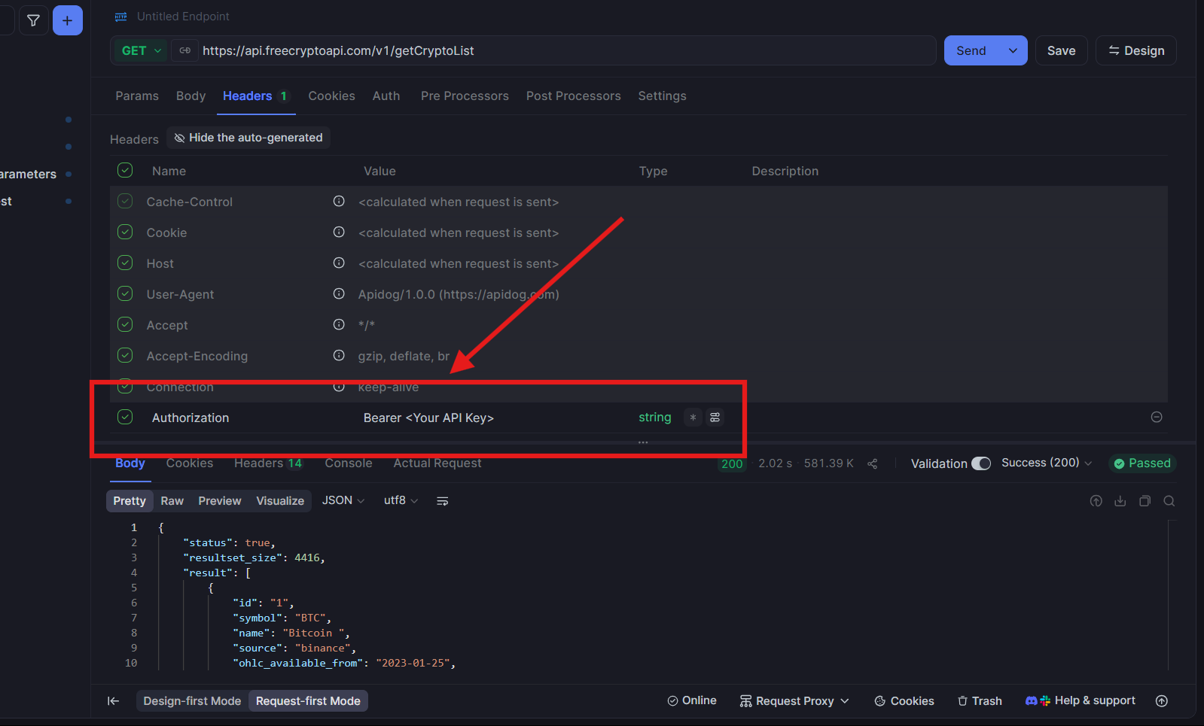Image resolution: width=1204 pixels, height=726 pixels.
Task: Toggle word wrap icon in response toolbar
Action: click(x=443, y=501)
